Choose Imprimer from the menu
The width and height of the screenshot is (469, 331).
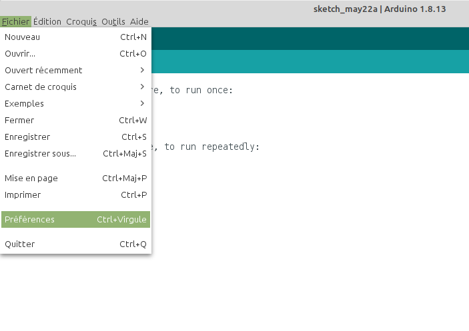pyautogui.click(x=75, y=195)
